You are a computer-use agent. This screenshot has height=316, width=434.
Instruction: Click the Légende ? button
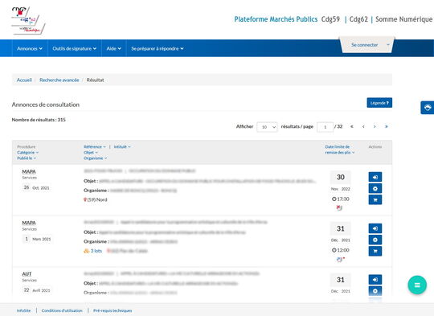pyautogui.click(x=379, y=103)
